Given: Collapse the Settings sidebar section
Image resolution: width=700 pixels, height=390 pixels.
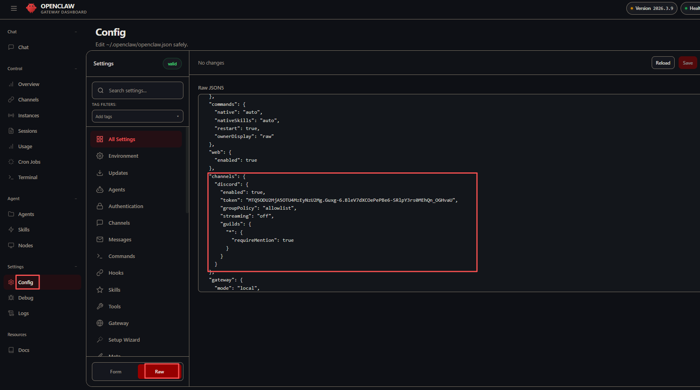Looking at the screenshot, I should pos(76,267).
